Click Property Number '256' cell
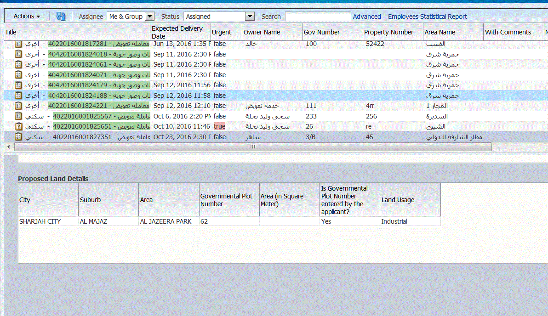Image resolution: width=548 pixels, height=316 pixels. 371,116
